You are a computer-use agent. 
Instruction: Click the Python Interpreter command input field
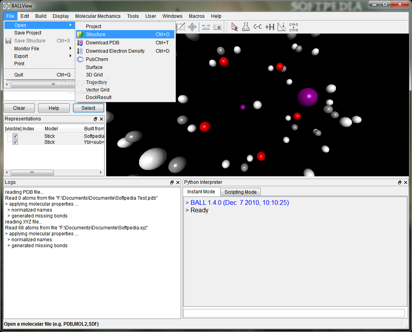294,313
